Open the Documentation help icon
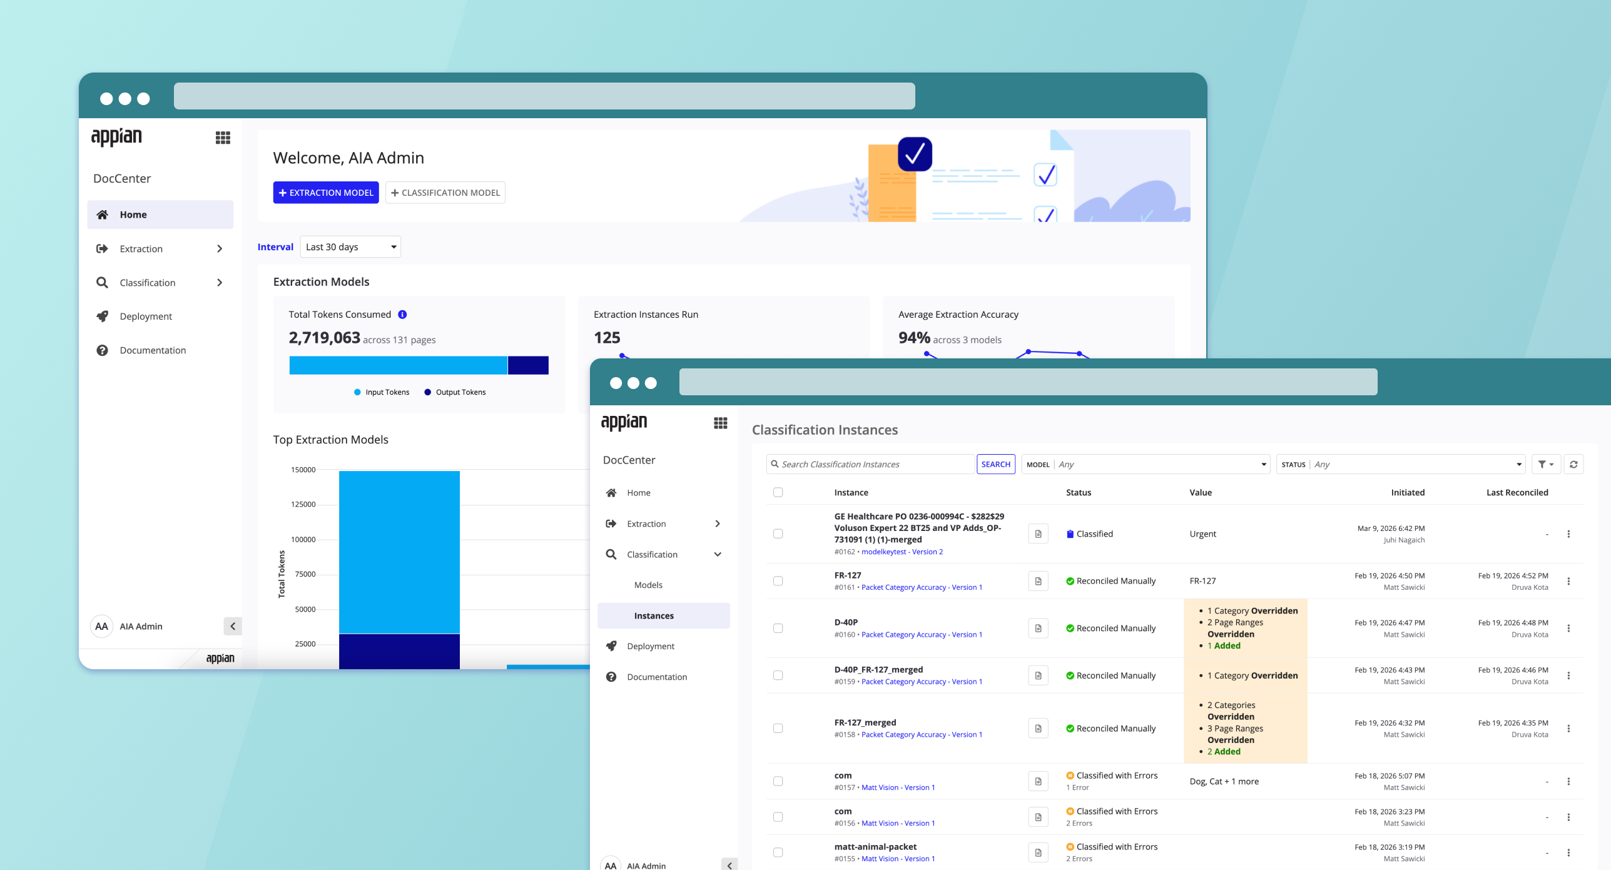1611x870 pixels. click(x=611, y=676)
